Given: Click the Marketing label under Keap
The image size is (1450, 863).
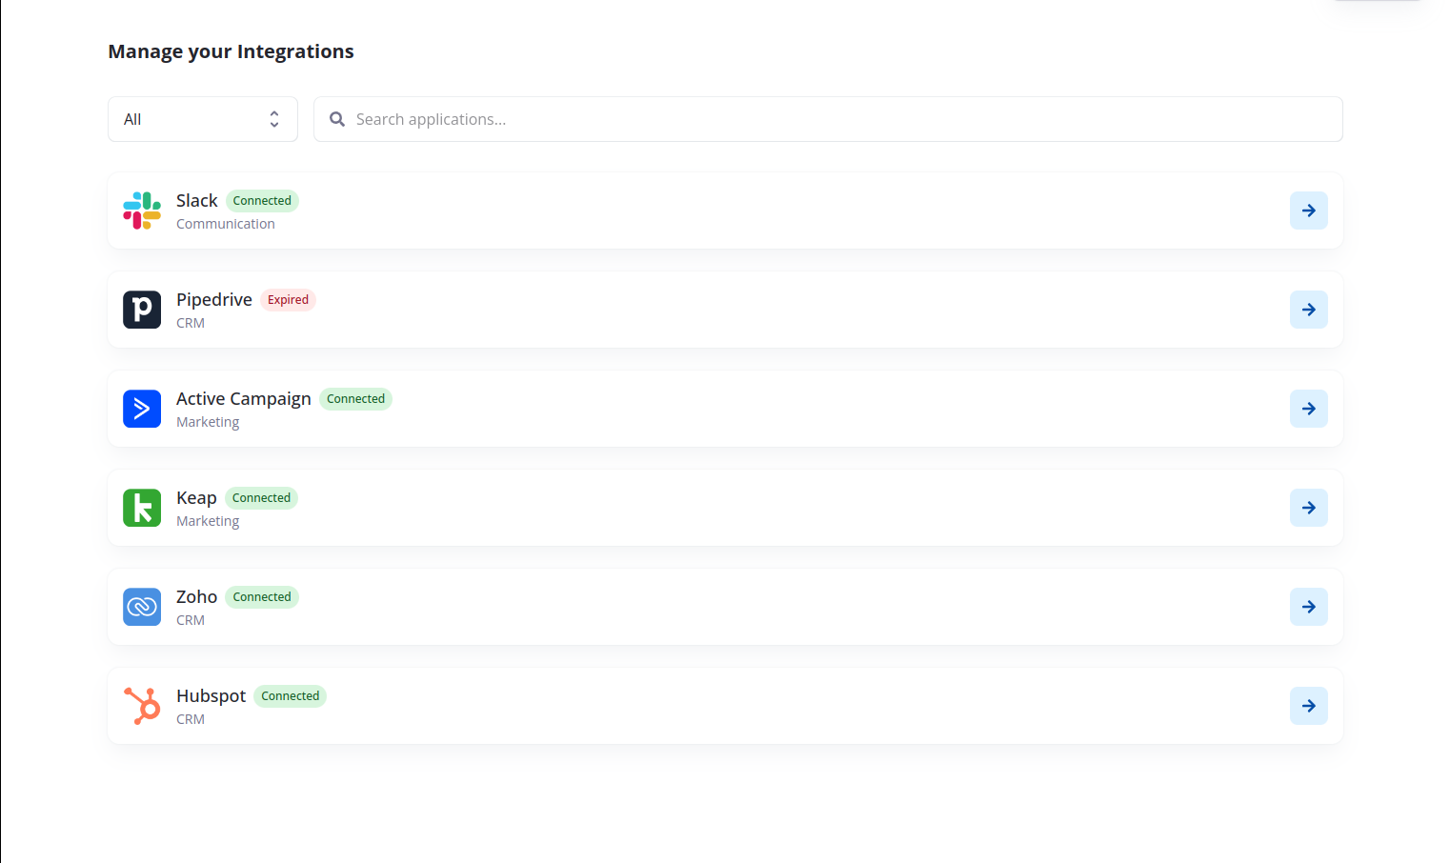Looking at the screenshot, I should pos(208,521).
